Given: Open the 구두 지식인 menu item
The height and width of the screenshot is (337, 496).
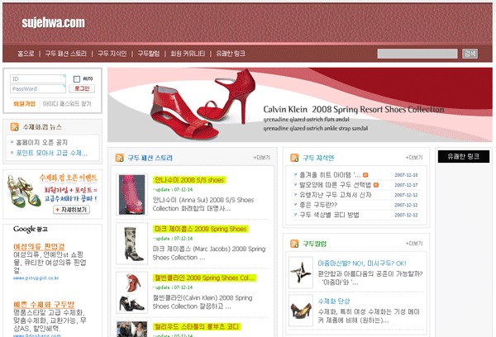Looking at the screenshot, I should tap(112, 54).
